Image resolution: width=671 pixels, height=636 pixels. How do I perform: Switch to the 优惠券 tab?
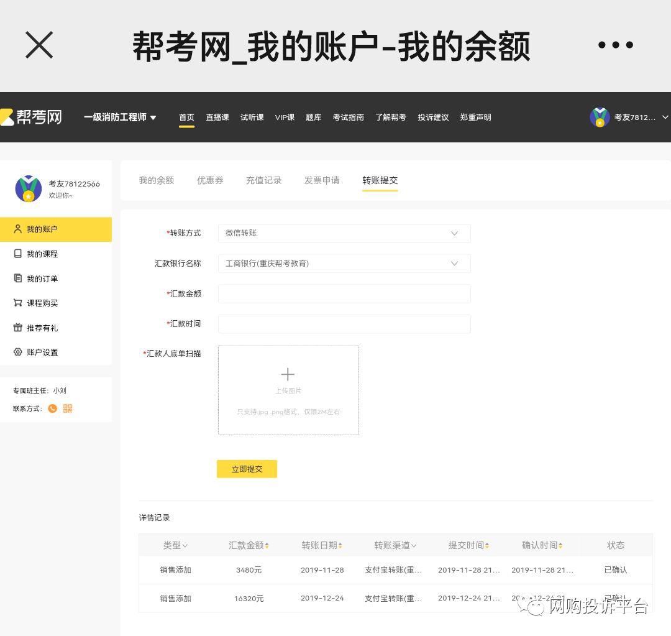[x=209, y=180]
